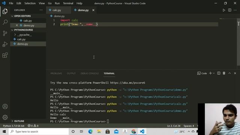Open the Source Control view
Viewport: 240px width, 135px height.
[5, 33]
